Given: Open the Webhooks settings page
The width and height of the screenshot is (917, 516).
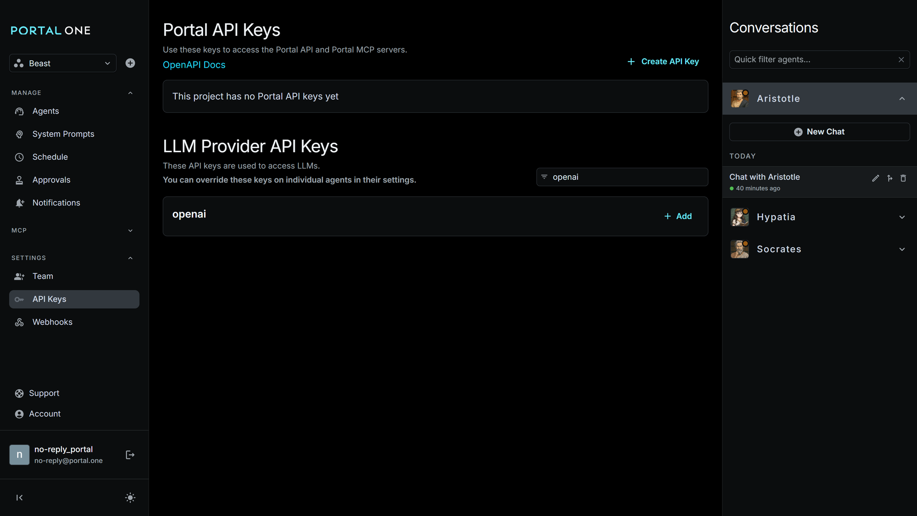Looking at the screenshot, I should pos(52,322).
